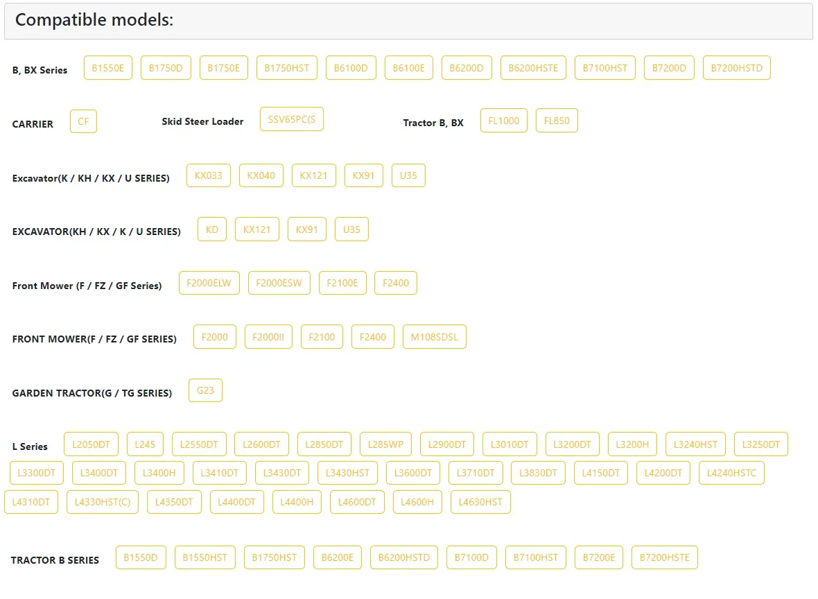Click the L2050DT model tag
Image resolution: width=818 pixels, height=599 pixels.
(92, 444)
